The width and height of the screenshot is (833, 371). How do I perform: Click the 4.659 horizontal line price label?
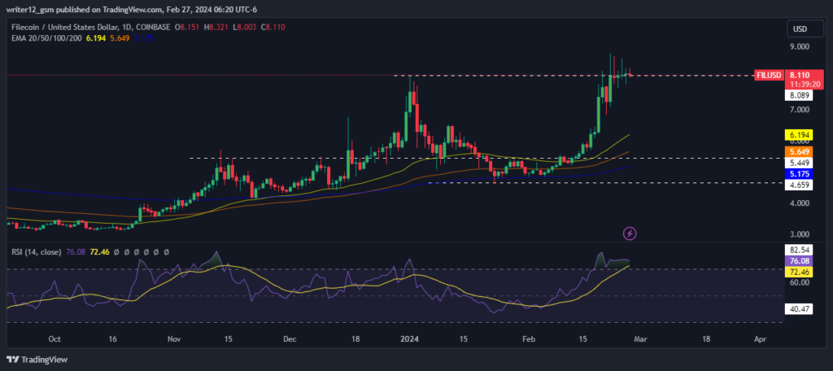tap(799, 185)
